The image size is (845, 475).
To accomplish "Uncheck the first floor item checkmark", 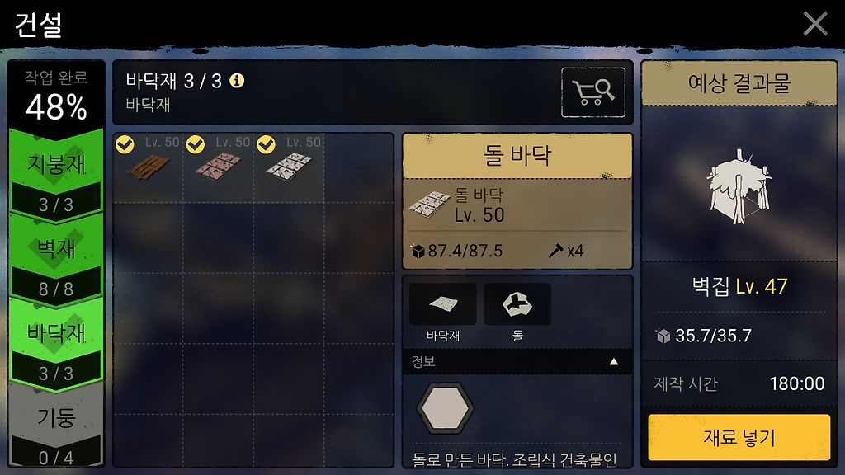I will point(125,144).
